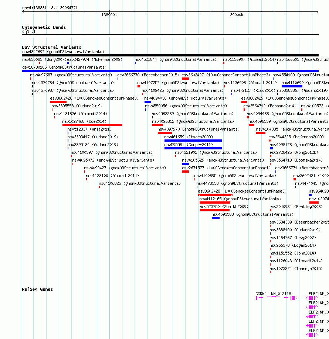This screenshot has width=329, height=339.
Task: Open nsv3395558 (Audano2019) label
Action: [x=77, y=106]
